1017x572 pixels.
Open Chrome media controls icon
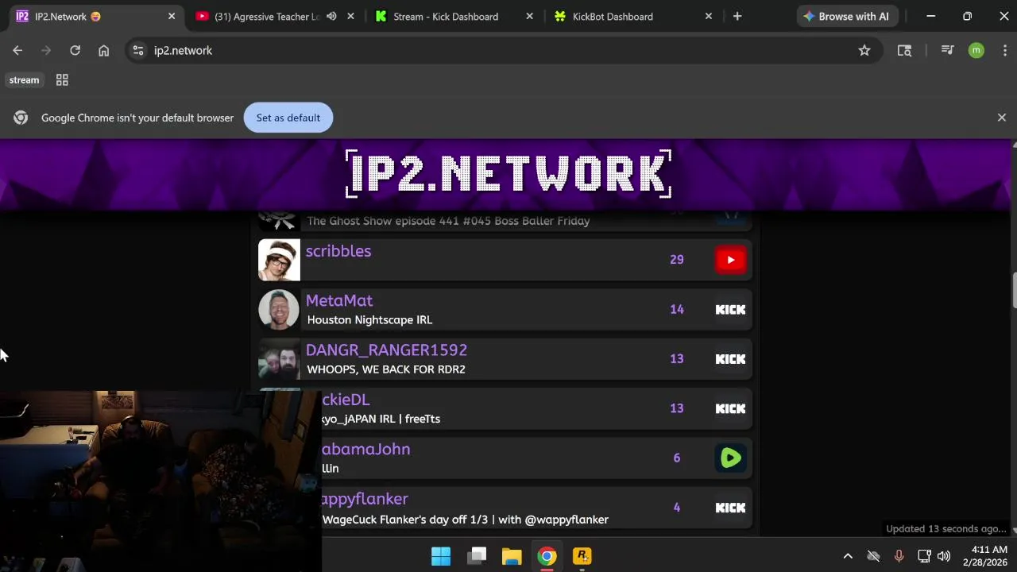point(947,50)
